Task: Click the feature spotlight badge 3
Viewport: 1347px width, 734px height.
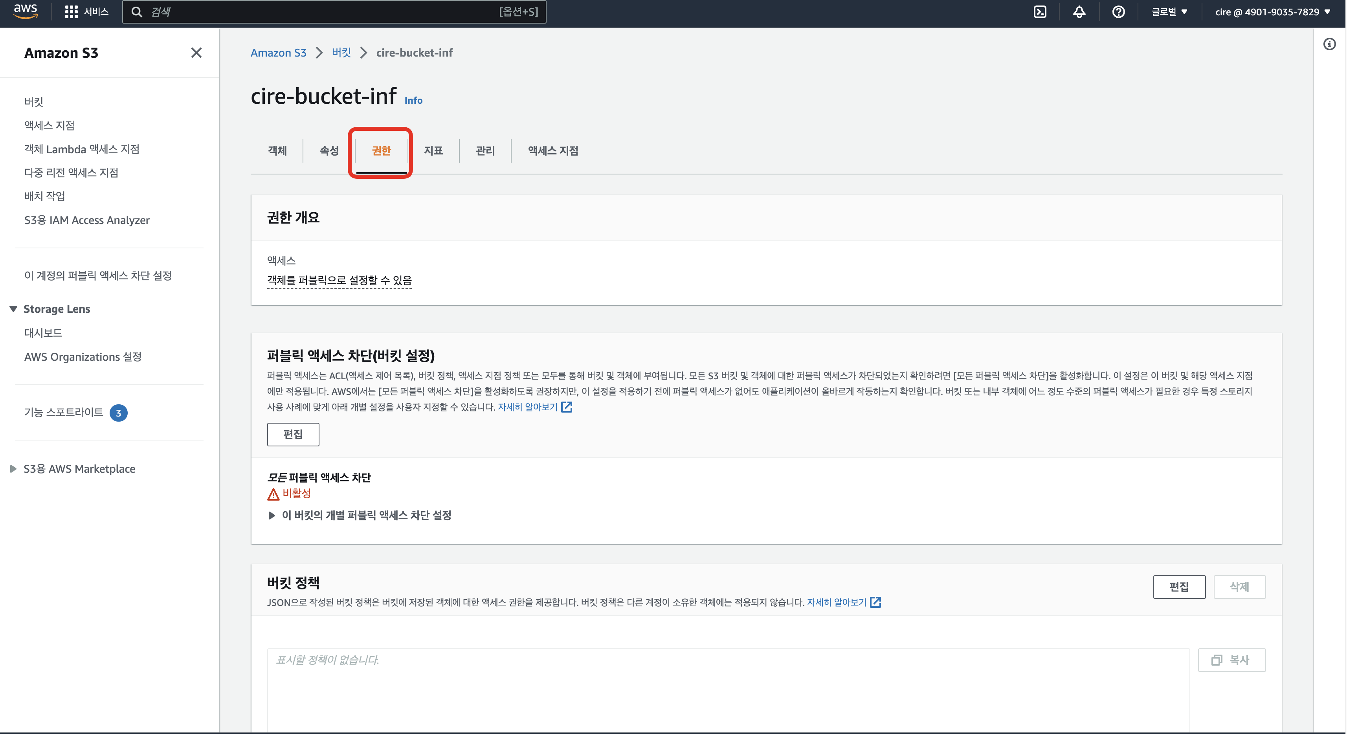Action: (119, 413)
